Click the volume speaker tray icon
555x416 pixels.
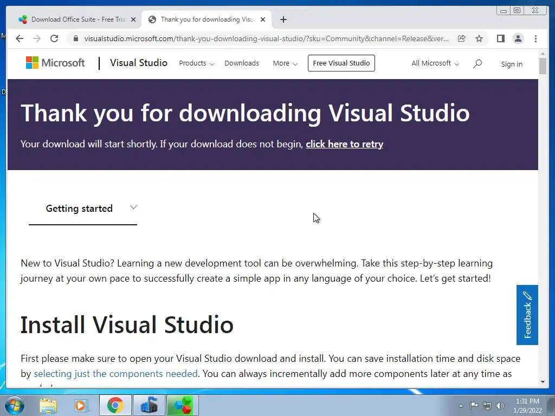(500, 406)
